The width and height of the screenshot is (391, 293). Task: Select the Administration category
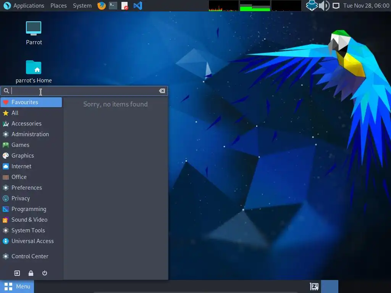coord(31,134)
